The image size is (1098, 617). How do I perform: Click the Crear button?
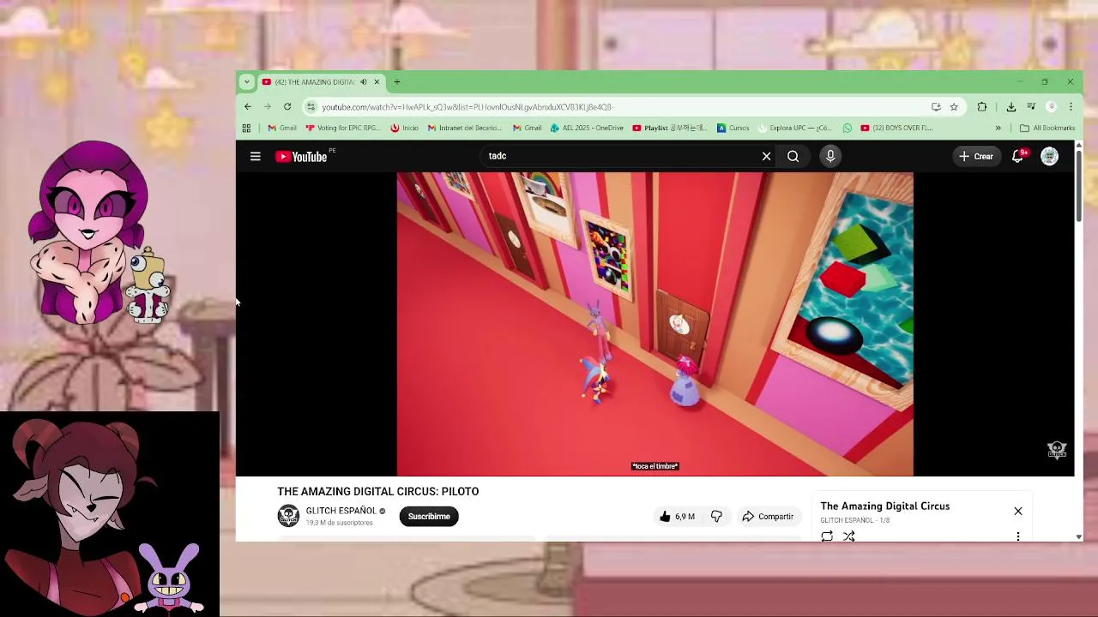pos(975,156)
